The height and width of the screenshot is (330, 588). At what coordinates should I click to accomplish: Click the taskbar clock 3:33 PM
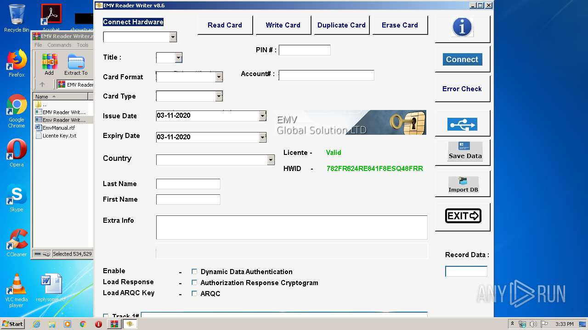click(564, 324)
